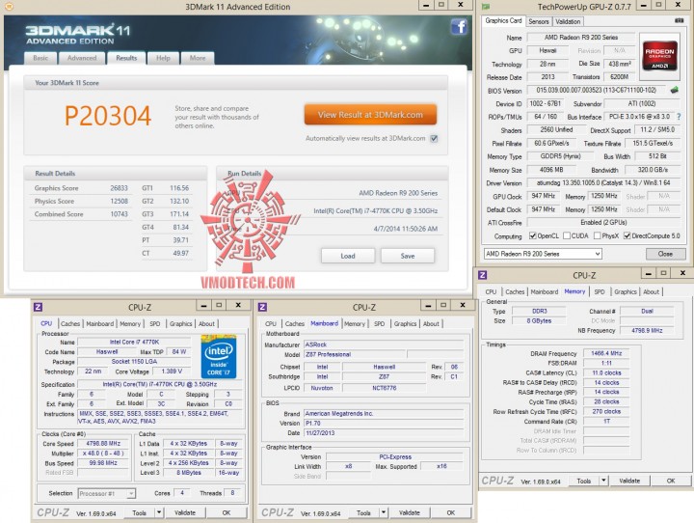Click the Memory Size 4096 MB field

pyautogui.click(x=551, y=170)
